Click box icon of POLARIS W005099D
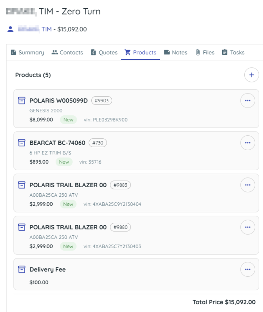This screenshot has width=263, height=312. coord(22,101)
